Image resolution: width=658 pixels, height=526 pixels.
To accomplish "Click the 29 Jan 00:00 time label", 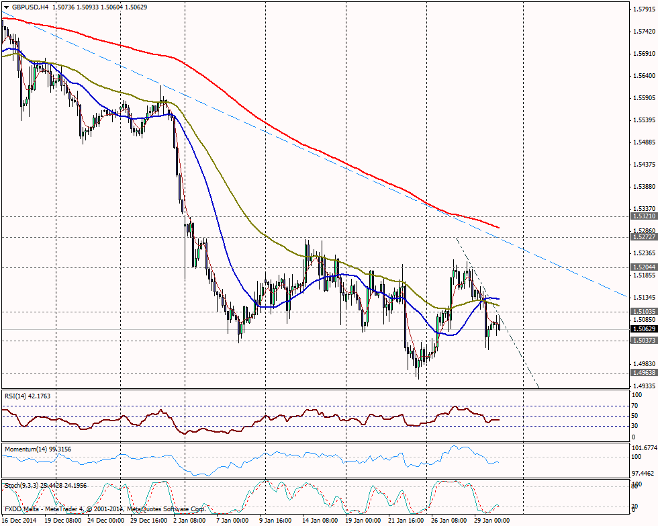I will coord(493,521).
